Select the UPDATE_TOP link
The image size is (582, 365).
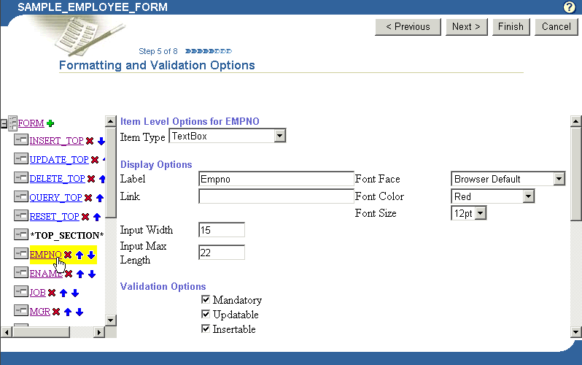coord(59,159)
